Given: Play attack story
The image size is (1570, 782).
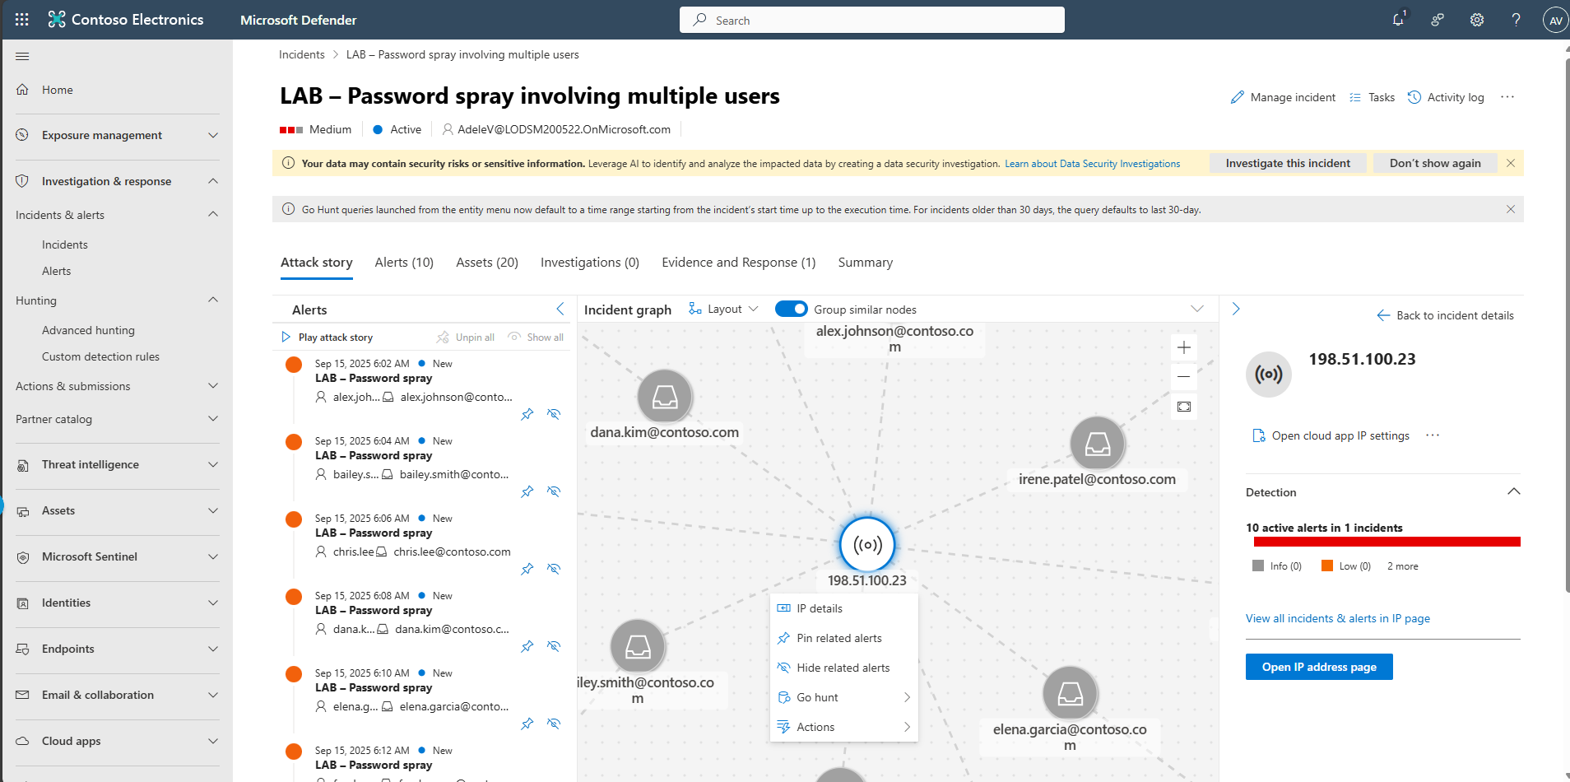Looking at the screenshot, I should [327, 337].
